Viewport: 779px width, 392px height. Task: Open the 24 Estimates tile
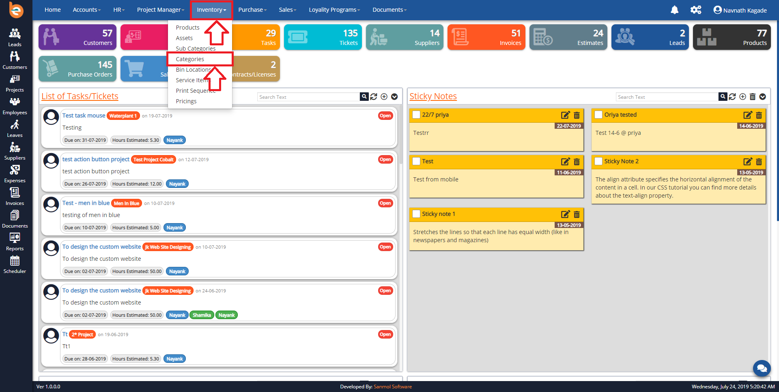point(568,37)
